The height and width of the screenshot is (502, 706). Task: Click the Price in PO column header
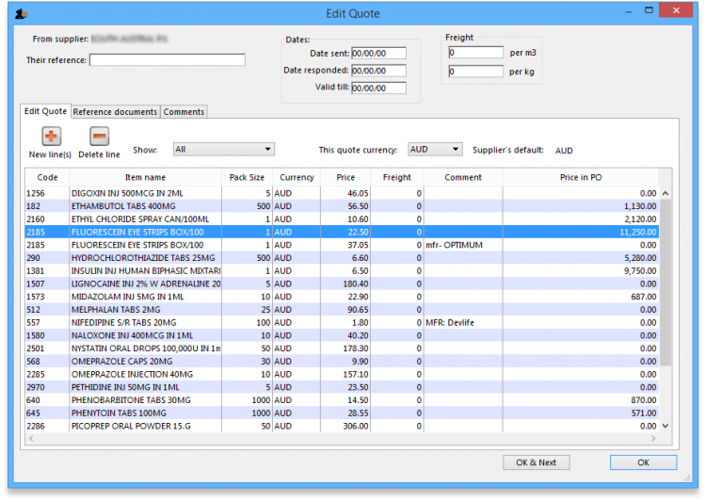pos(581,177)
